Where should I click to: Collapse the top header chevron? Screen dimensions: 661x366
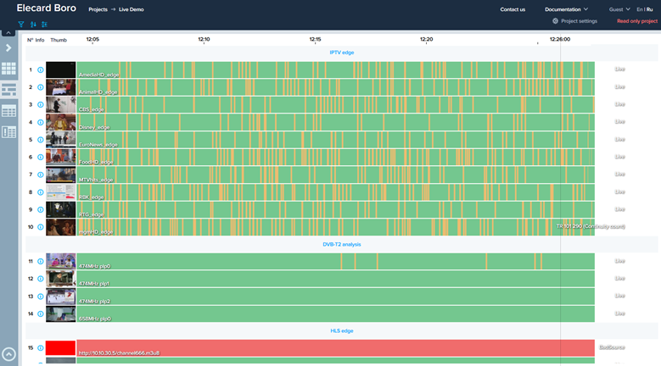[8, 32]
